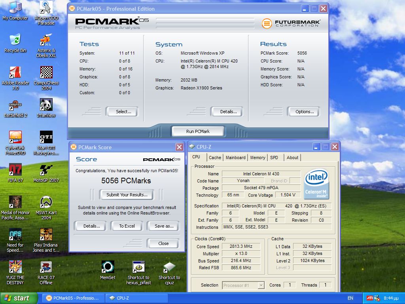Click the Specification field in CPU-Z

point(276,206)
